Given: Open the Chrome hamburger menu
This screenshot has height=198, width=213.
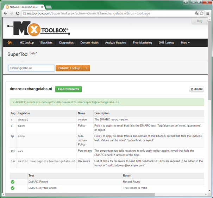Looking at the screenshot, I should coord(208,13).
